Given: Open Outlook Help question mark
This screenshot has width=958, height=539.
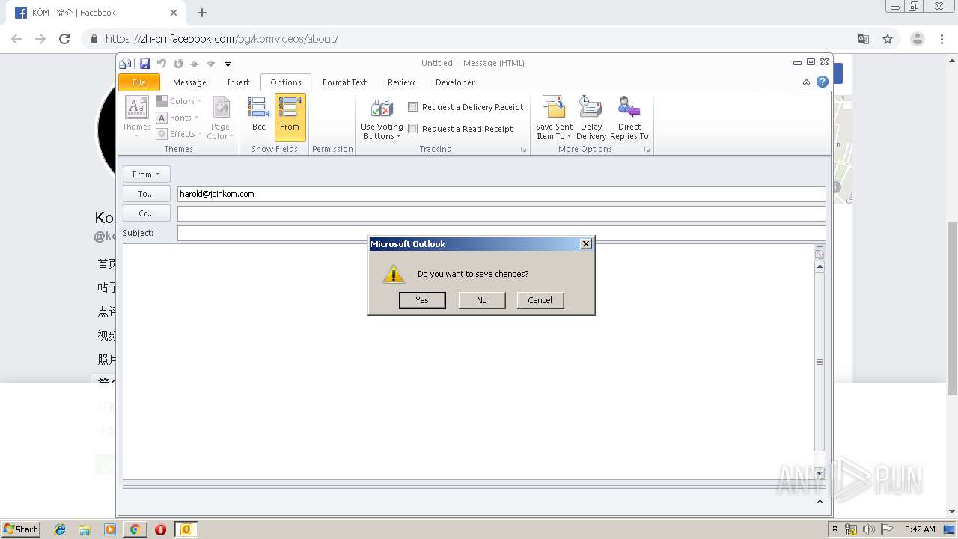Looking at the screenshot, I should point(822,82).
